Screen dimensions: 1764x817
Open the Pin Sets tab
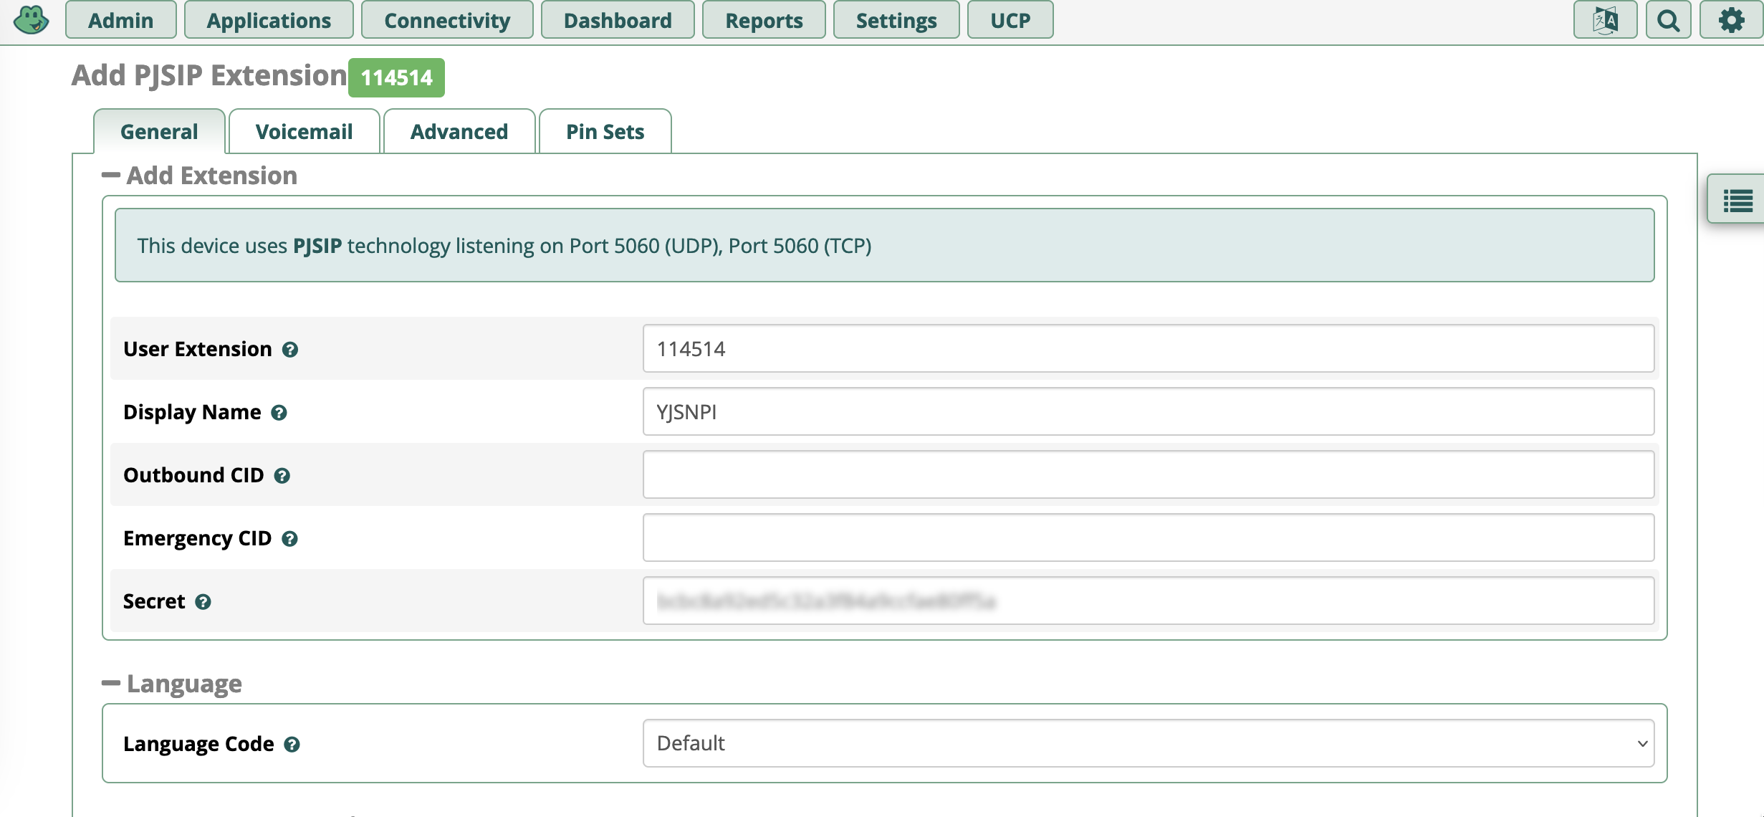point(605,131)
